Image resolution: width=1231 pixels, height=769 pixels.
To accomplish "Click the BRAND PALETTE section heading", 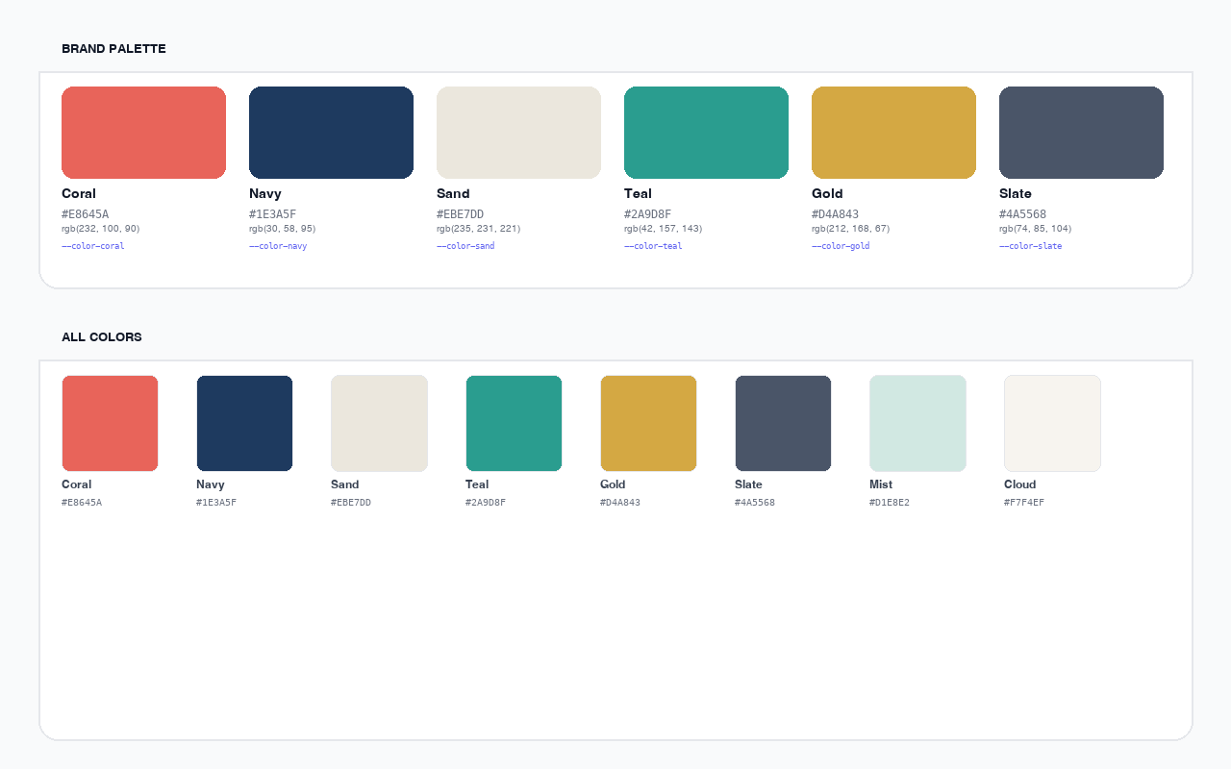I will [113, 48].
